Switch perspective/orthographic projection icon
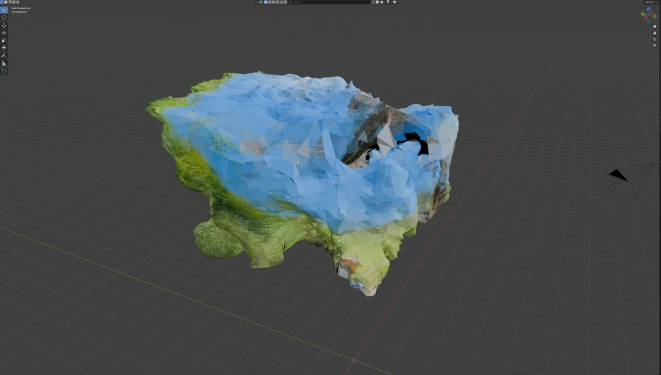 pyautogui.click(x=654, y=46)
